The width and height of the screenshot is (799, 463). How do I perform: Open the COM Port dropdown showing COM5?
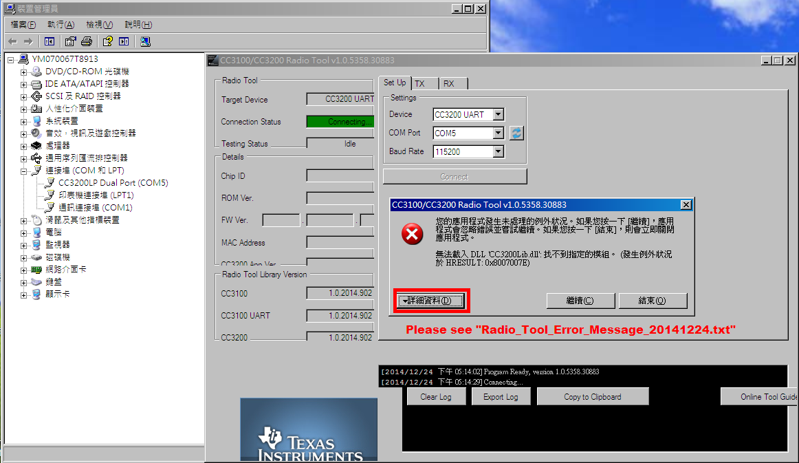click(499, 133)
